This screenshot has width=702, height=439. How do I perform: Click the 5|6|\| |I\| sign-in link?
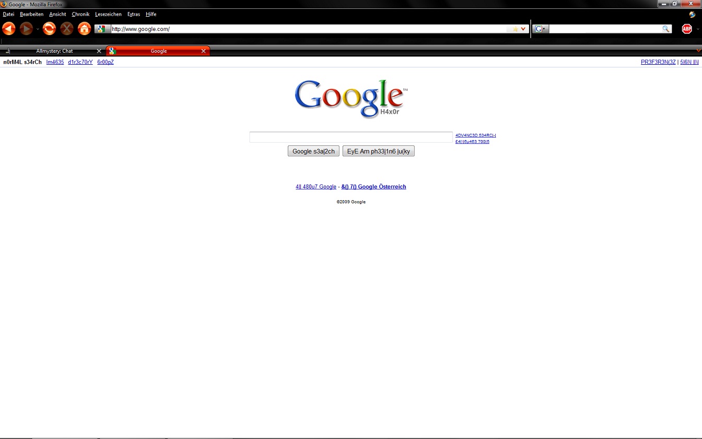(x=689, y=62)
